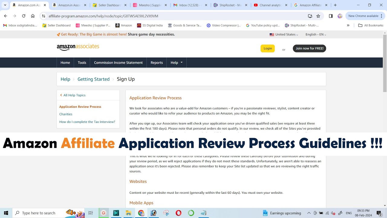Open Commission Income Statement menu
Image resolution: width=387 pixels, height=218 pixels.
pyautogui.click(x=118, y=63)
